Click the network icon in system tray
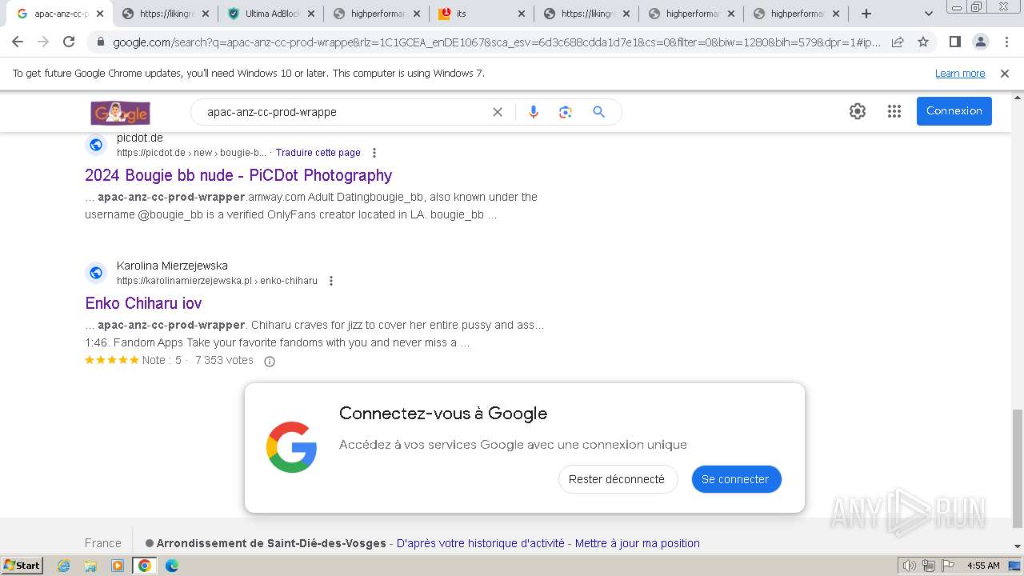The width and height of the screenshot is (1024, 576). (x=929, y=566)
